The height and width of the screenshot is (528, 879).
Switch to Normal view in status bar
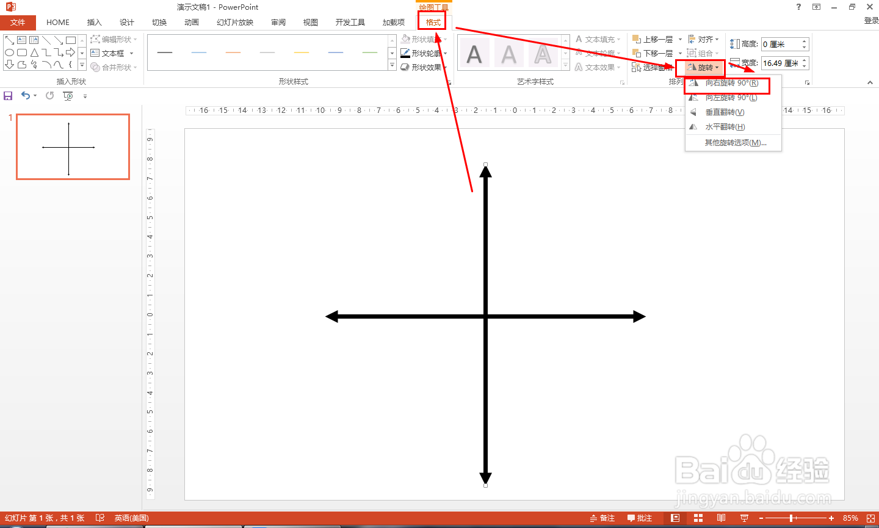(675, 518)
